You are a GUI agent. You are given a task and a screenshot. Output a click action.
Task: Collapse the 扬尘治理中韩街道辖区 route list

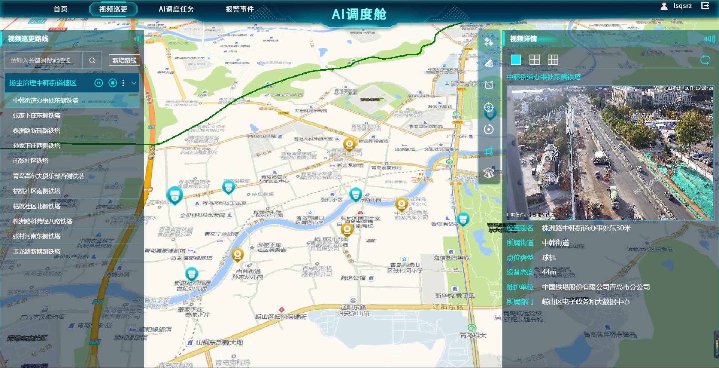click(x=134, y=83)
